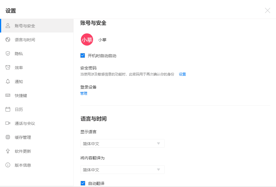Uncheck the 开机时自动启动 checkbox

coord(83,55)
